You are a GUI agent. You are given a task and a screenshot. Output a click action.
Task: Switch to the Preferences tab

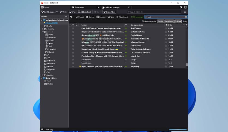pyautogui.click(x=85, y=7)
